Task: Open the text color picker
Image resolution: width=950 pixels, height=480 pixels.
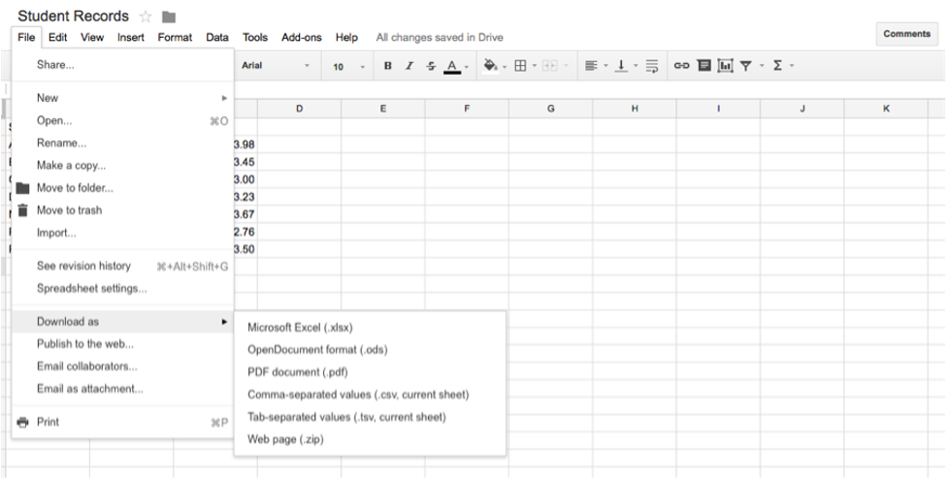Action: pos(452,66)
